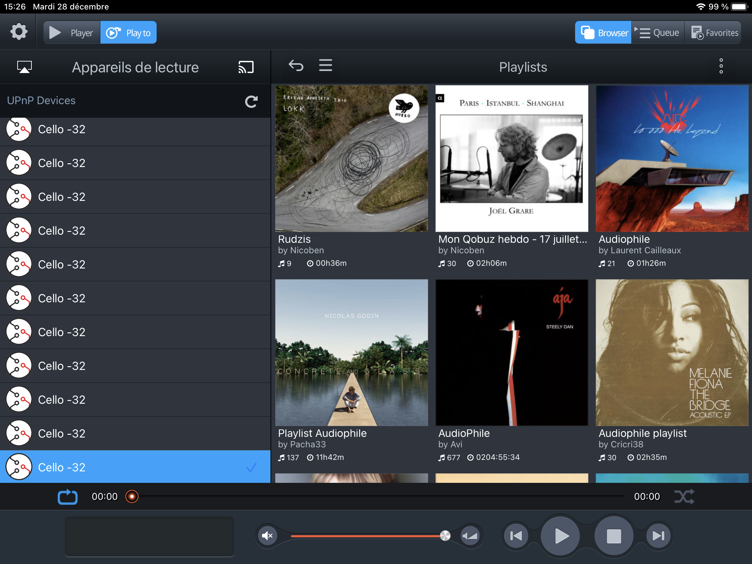Viewport: 752px width, 564px height.
Task: Click the volume slider handle
Action: [445, 536]
